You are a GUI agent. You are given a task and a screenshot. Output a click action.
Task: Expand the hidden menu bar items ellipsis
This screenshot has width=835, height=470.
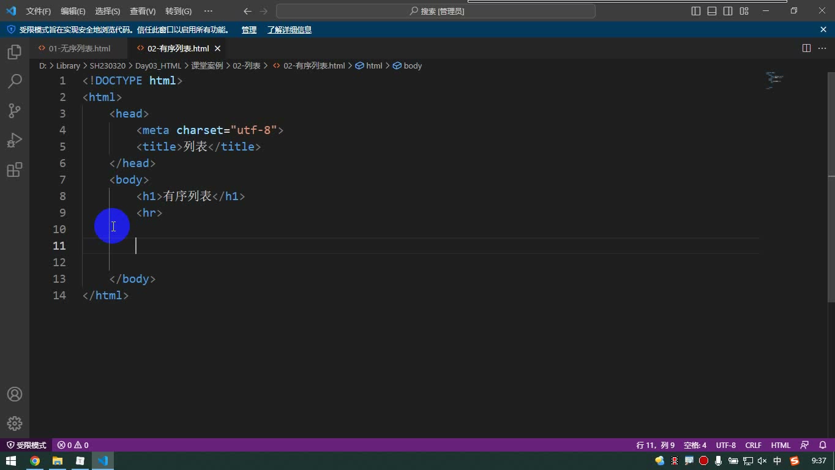tap(208, 11)
